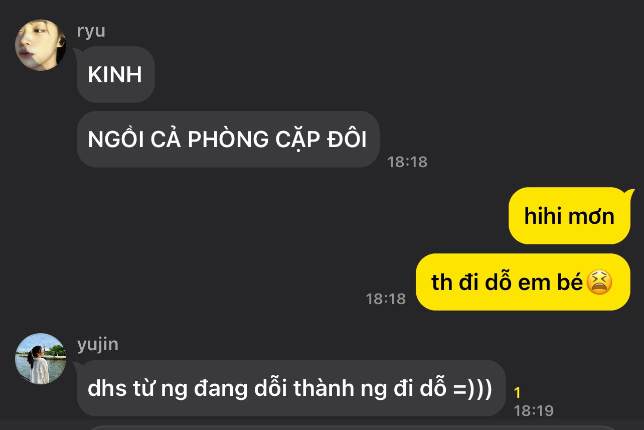Select the th đi dỗ em bé message
644x430 pixels.
coord(523,282)
